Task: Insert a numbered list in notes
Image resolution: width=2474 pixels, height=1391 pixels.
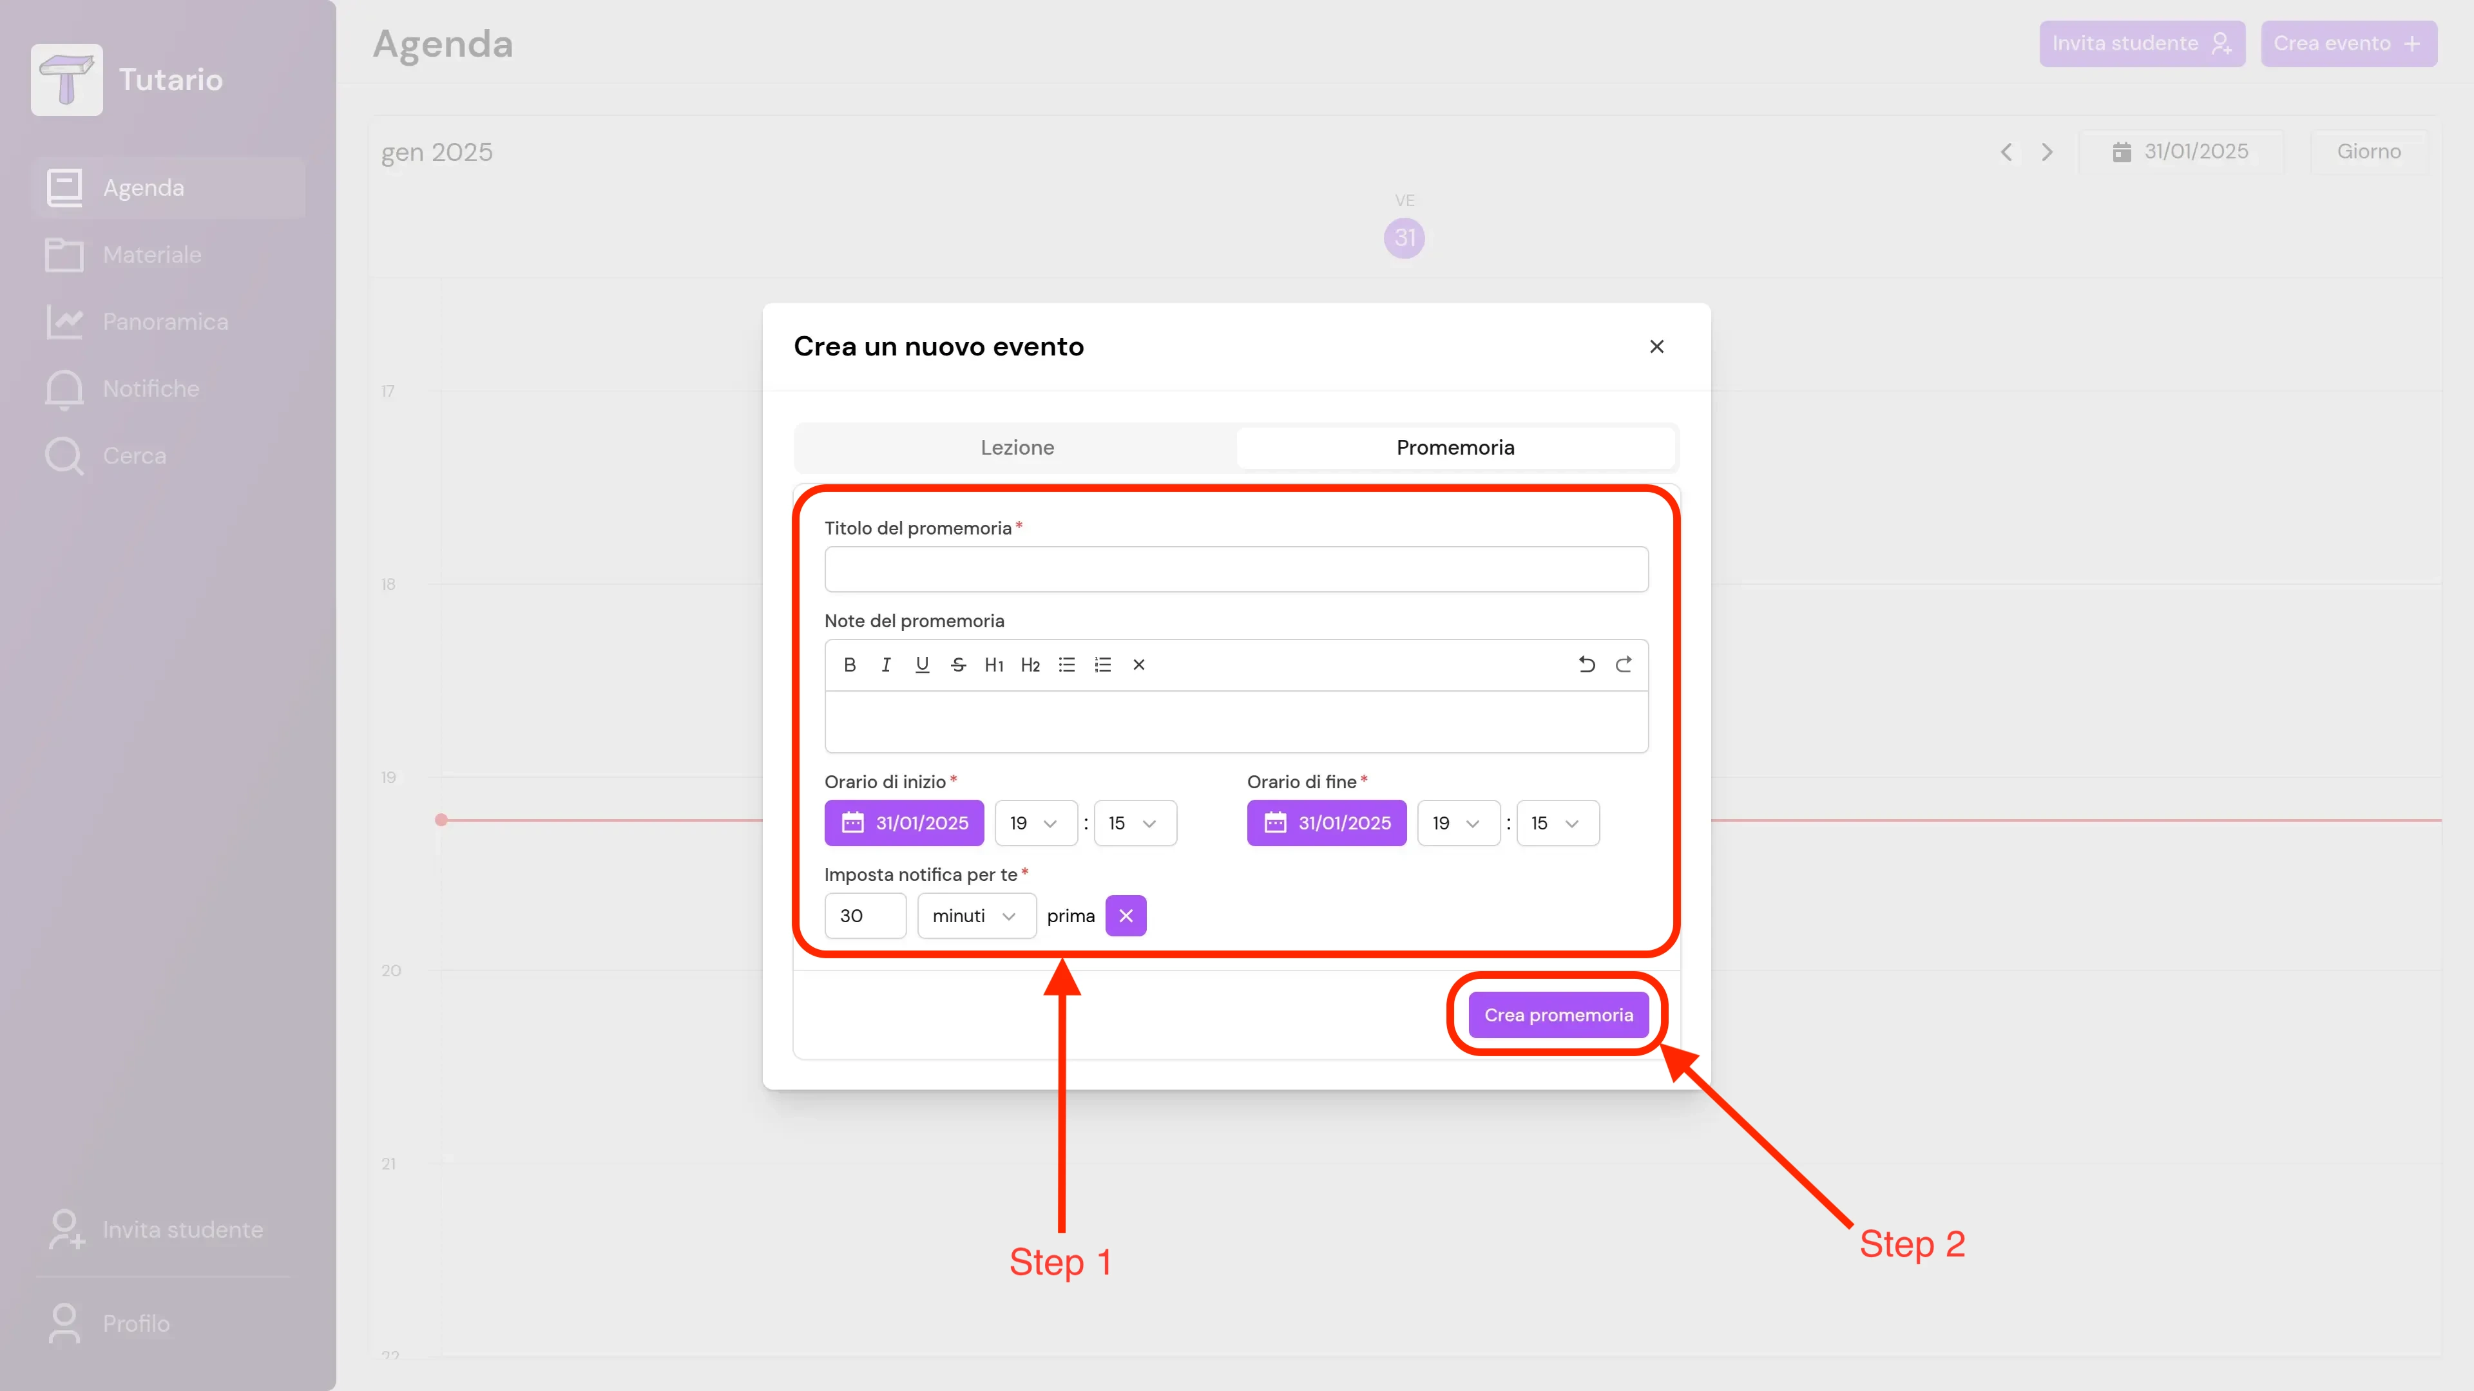Action: tap(1102, 665)
